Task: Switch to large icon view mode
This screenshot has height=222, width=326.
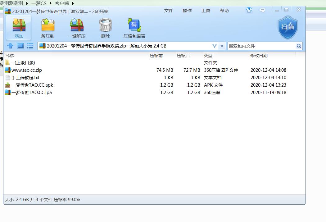Action: [x=20, y=46]
